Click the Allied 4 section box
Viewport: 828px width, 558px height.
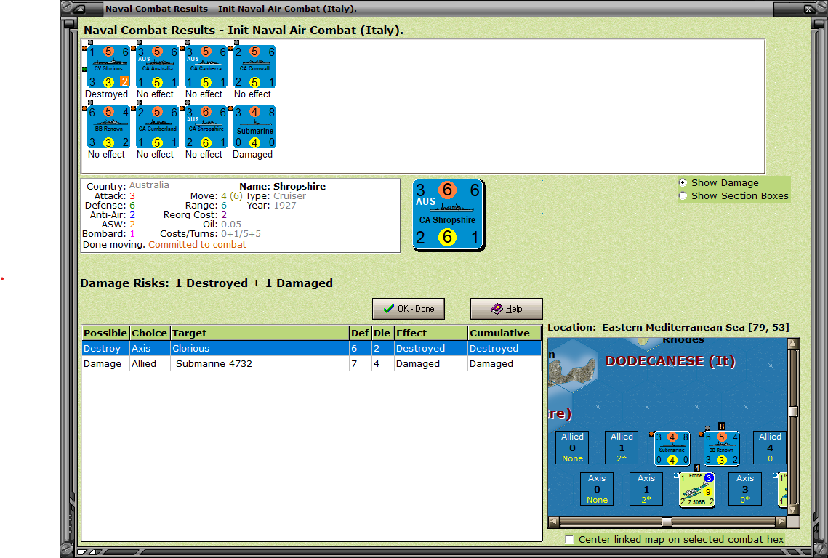(770, 448)
